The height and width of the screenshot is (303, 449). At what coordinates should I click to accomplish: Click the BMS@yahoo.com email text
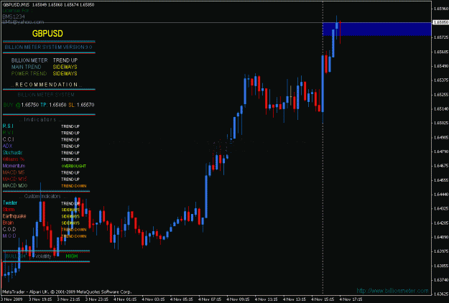click(x=23, y=22)
